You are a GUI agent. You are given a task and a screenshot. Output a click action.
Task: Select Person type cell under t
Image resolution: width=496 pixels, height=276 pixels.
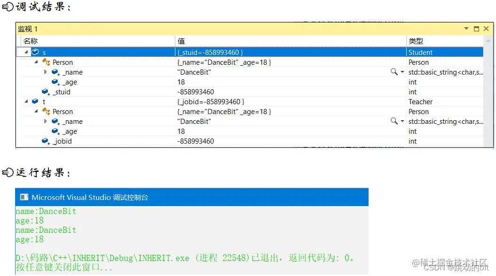tap(418, 112)
